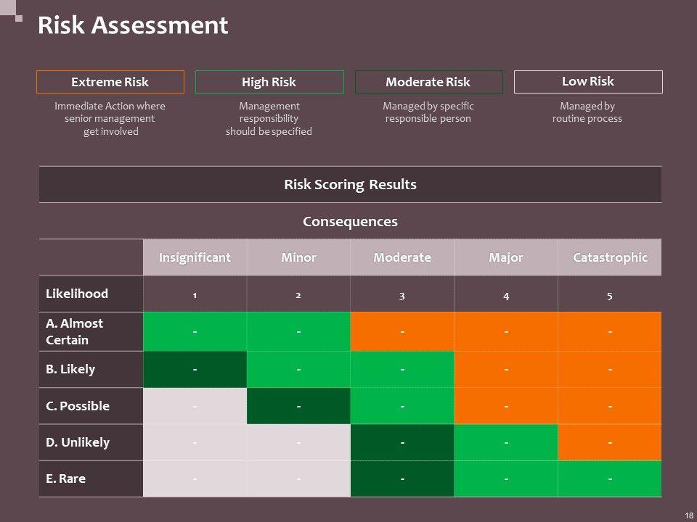
Task: Click the Extreme Risk legend box
Action: pyautogui.click(x=110, y=82)
